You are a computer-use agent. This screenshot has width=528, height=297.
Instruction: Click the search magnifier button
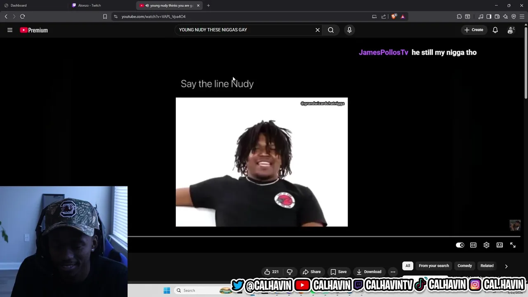click(x=331, y=30)
